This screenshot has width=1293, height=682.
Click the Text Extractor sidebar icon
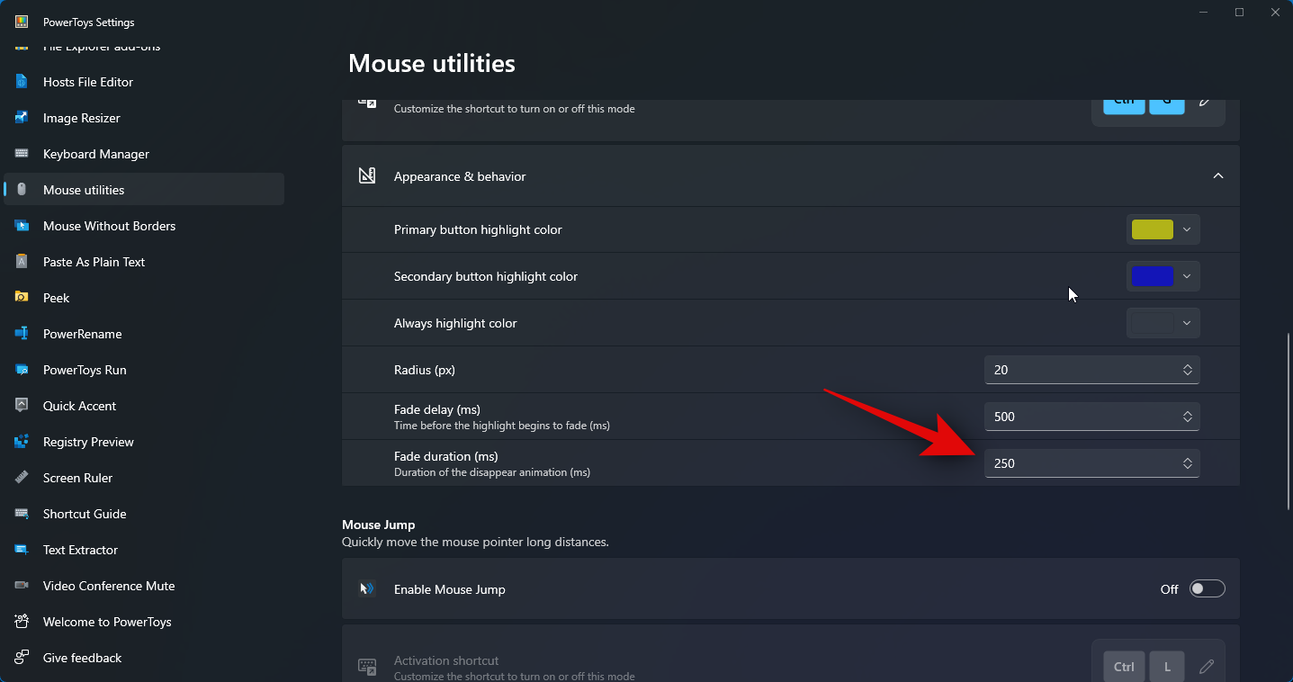22,550
